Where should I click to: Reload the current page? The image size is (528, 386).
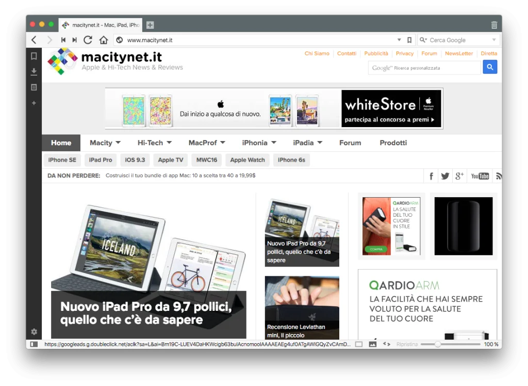pos(88,40)
